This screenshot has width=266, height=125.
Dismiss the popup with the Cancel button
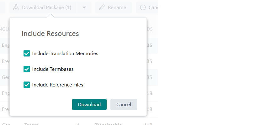(124, 105)
